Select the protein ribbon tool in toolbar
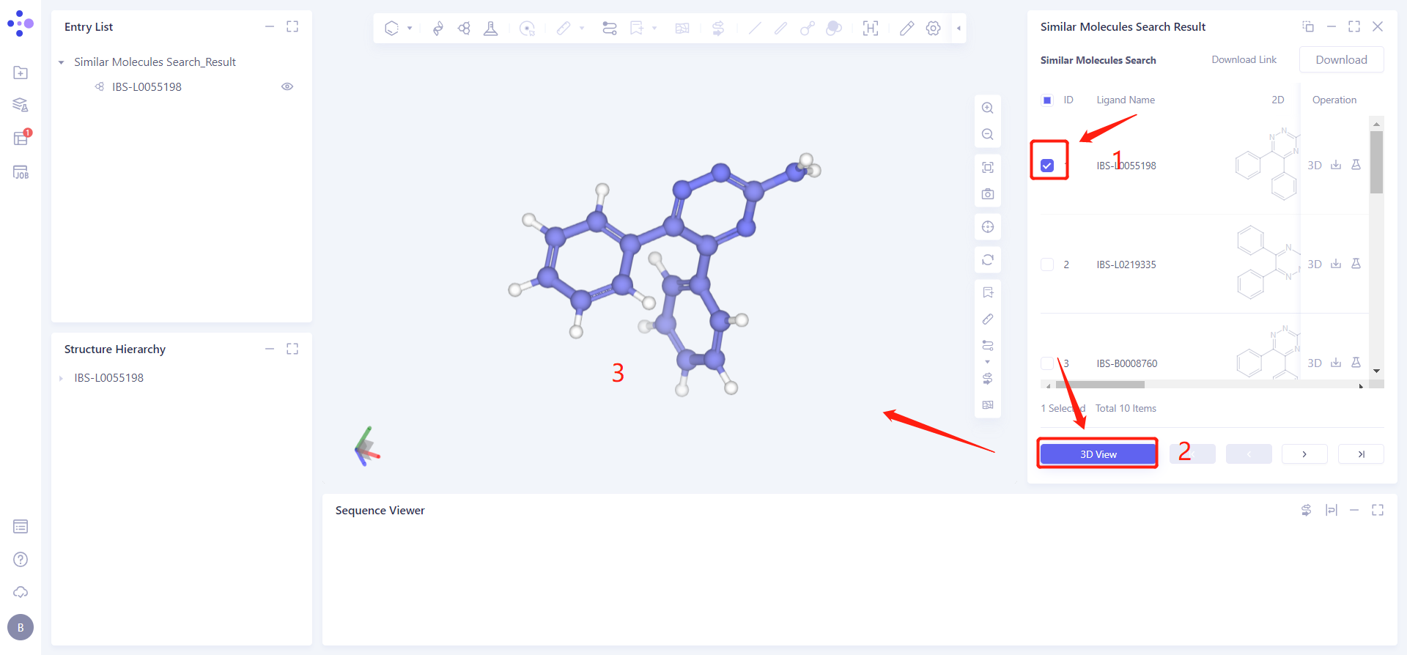Screen dimensions: 1407x655 [x=437, y=28]
